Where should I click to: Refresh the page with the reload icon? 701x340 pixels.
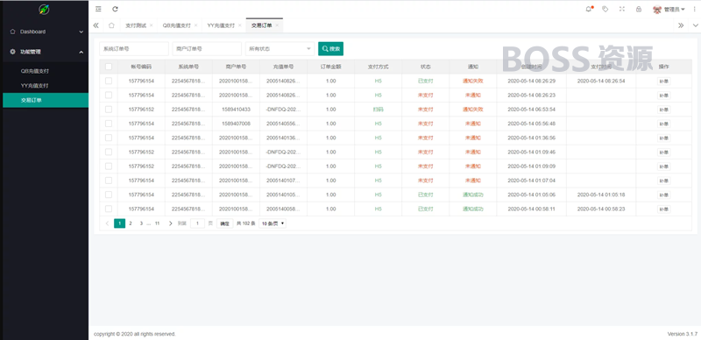pyautogui.click(x=115, y=9)
